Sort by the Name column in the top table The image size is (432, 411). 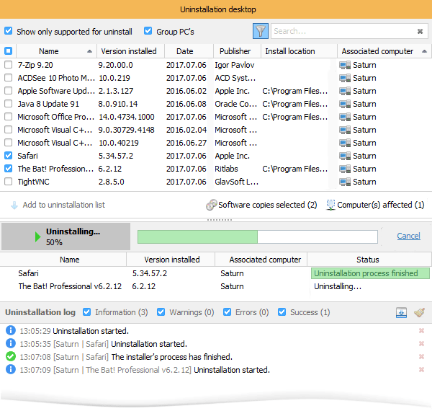[x=56, y=51]
